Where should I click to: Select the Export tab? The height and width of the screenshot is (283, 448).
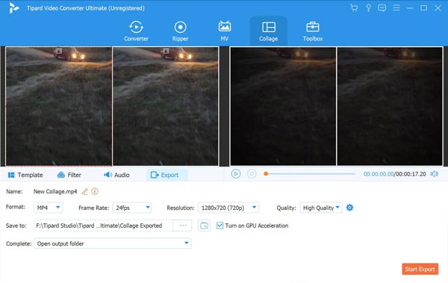(x=167, y=175)
